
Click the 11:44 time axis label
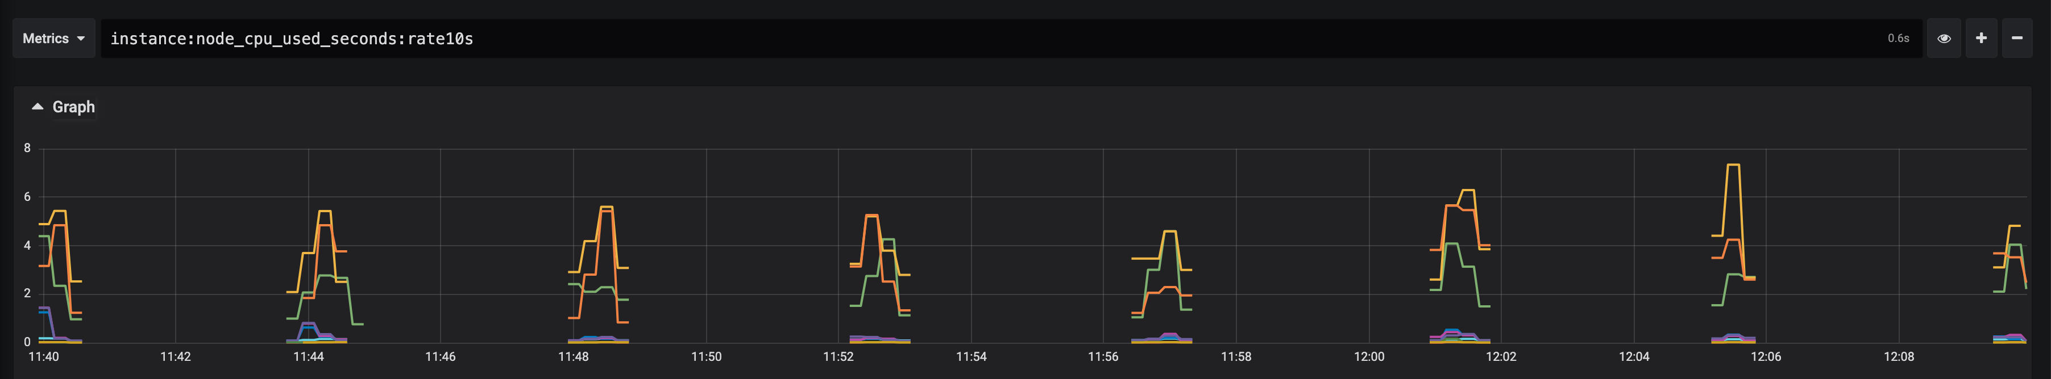point(308,357)
